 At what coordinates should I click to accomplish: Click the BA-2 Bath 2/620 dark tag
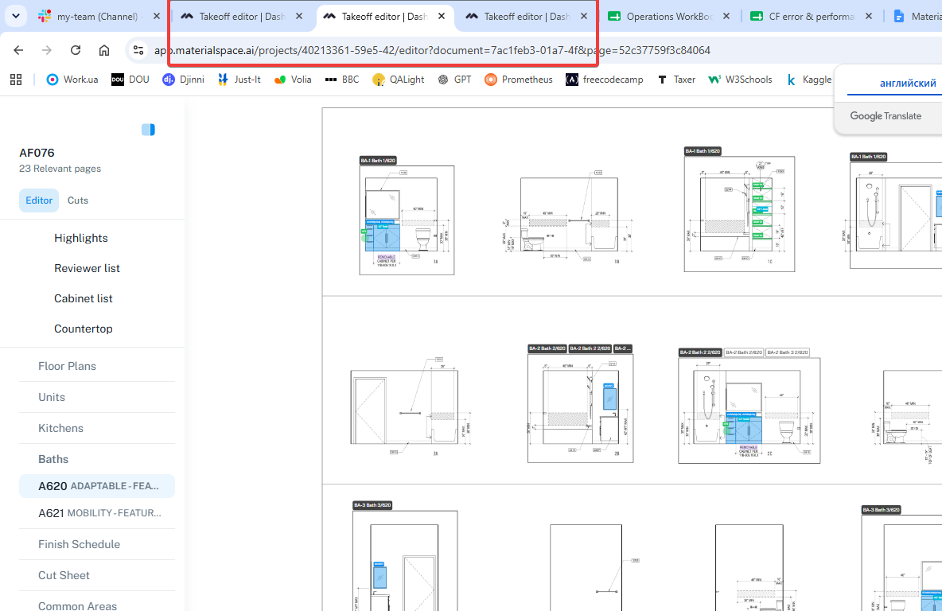click(x=547, y=348)
